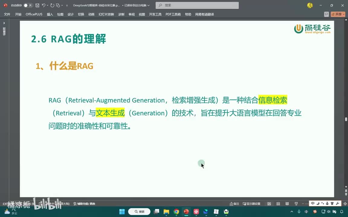
Task: Open the 幻灯片放映 slide show tab
Action: 106,14
